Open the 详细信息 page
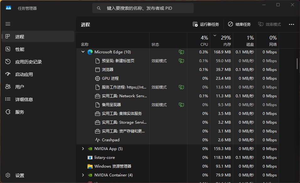Viewport: 300px width, 183px height. [x=38, y=99]
